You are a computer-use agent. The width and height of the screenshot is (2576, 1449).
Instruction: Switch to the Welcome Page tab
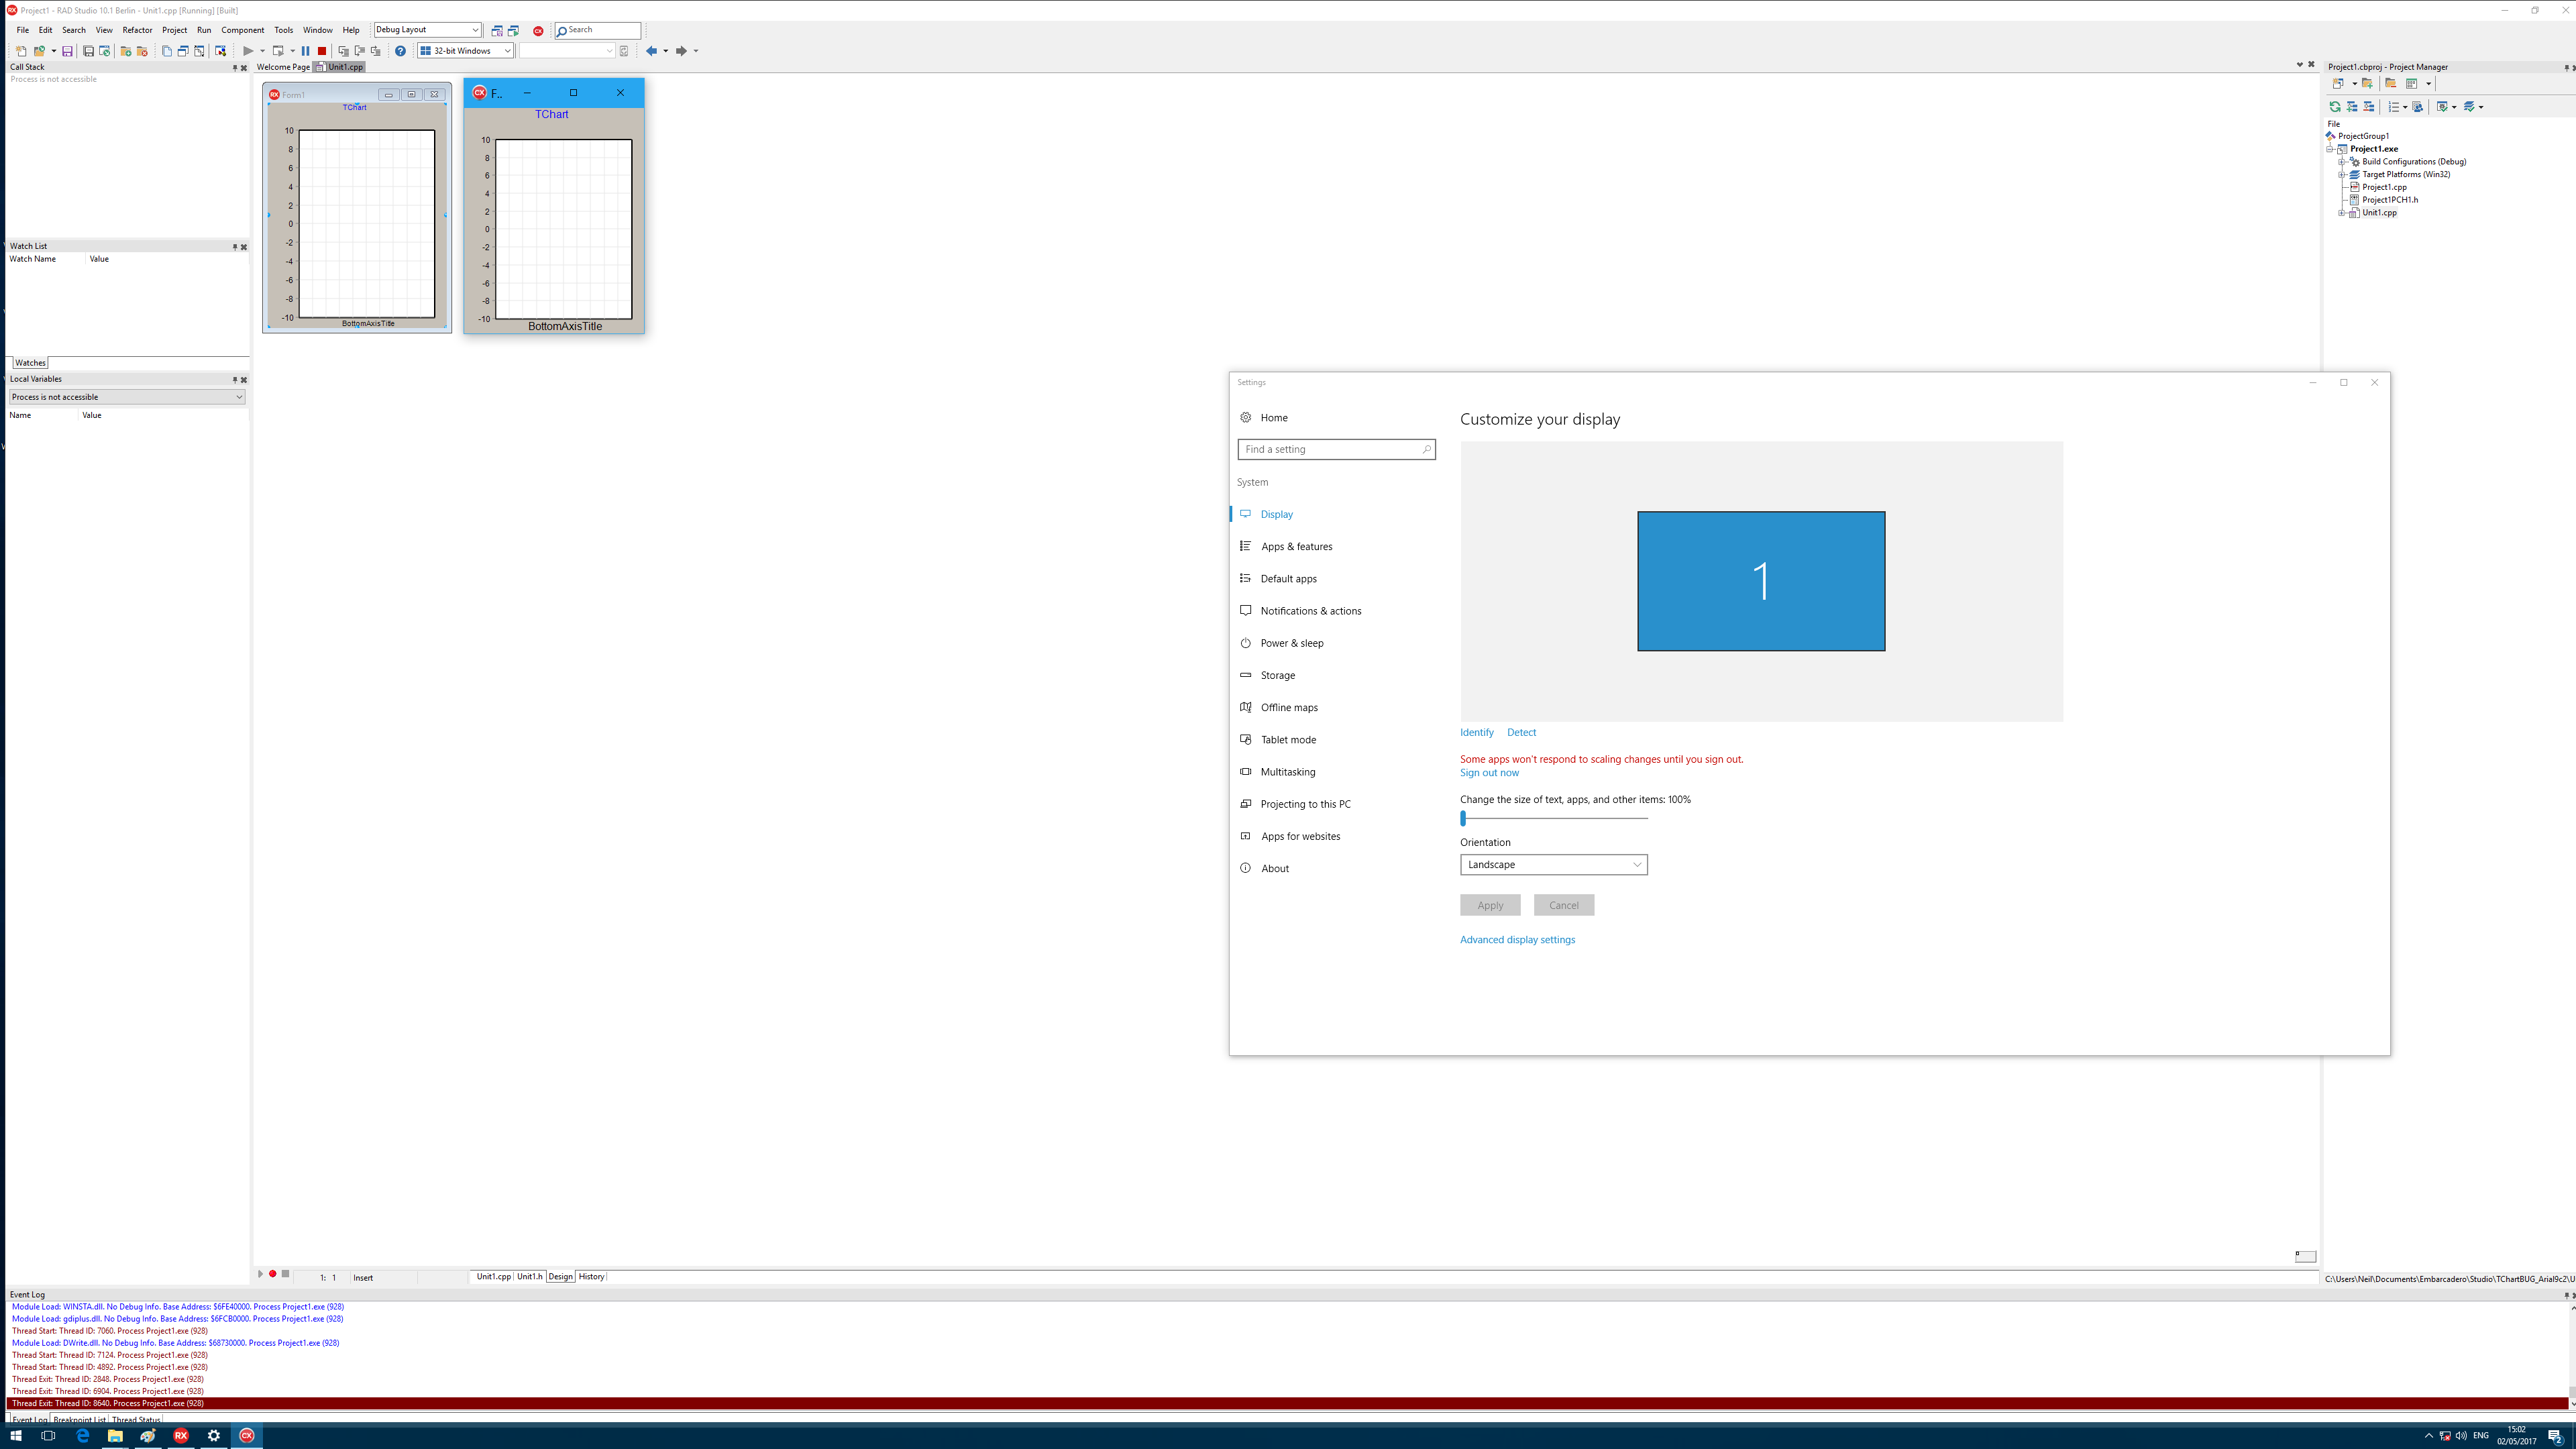point(283,67)
